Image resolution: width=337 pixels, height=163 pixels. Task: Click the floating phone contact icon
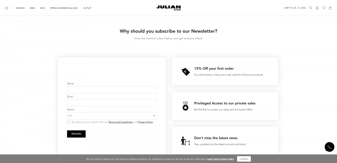(x=329, y=147)
